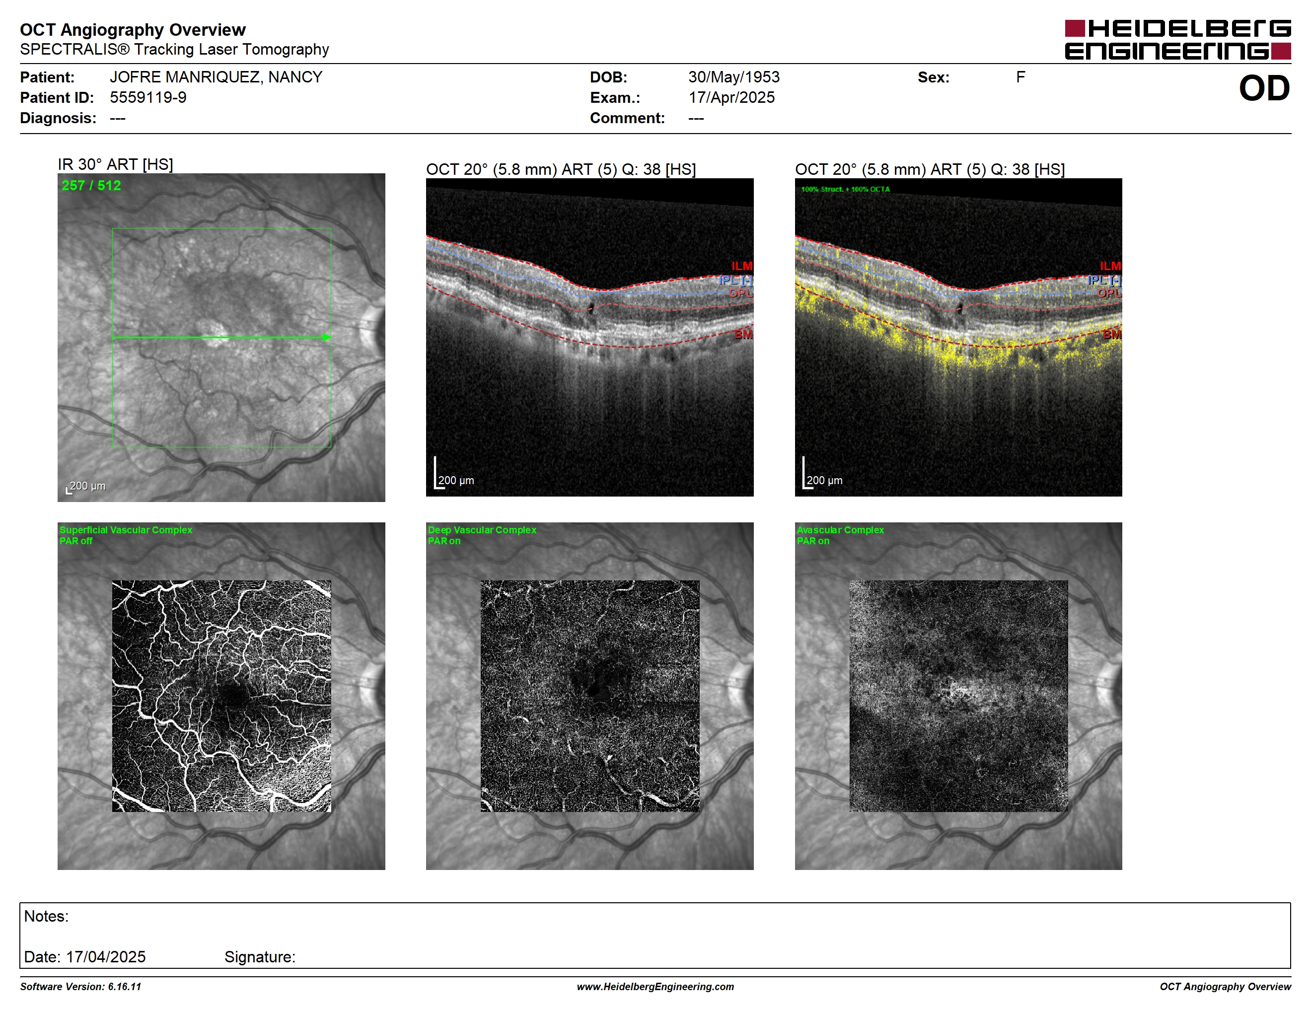Click the Superficial Vascular Complex PAR off label
Image resolution: width=1311 pixels, height=1013 pixels.
click(126, 535)
